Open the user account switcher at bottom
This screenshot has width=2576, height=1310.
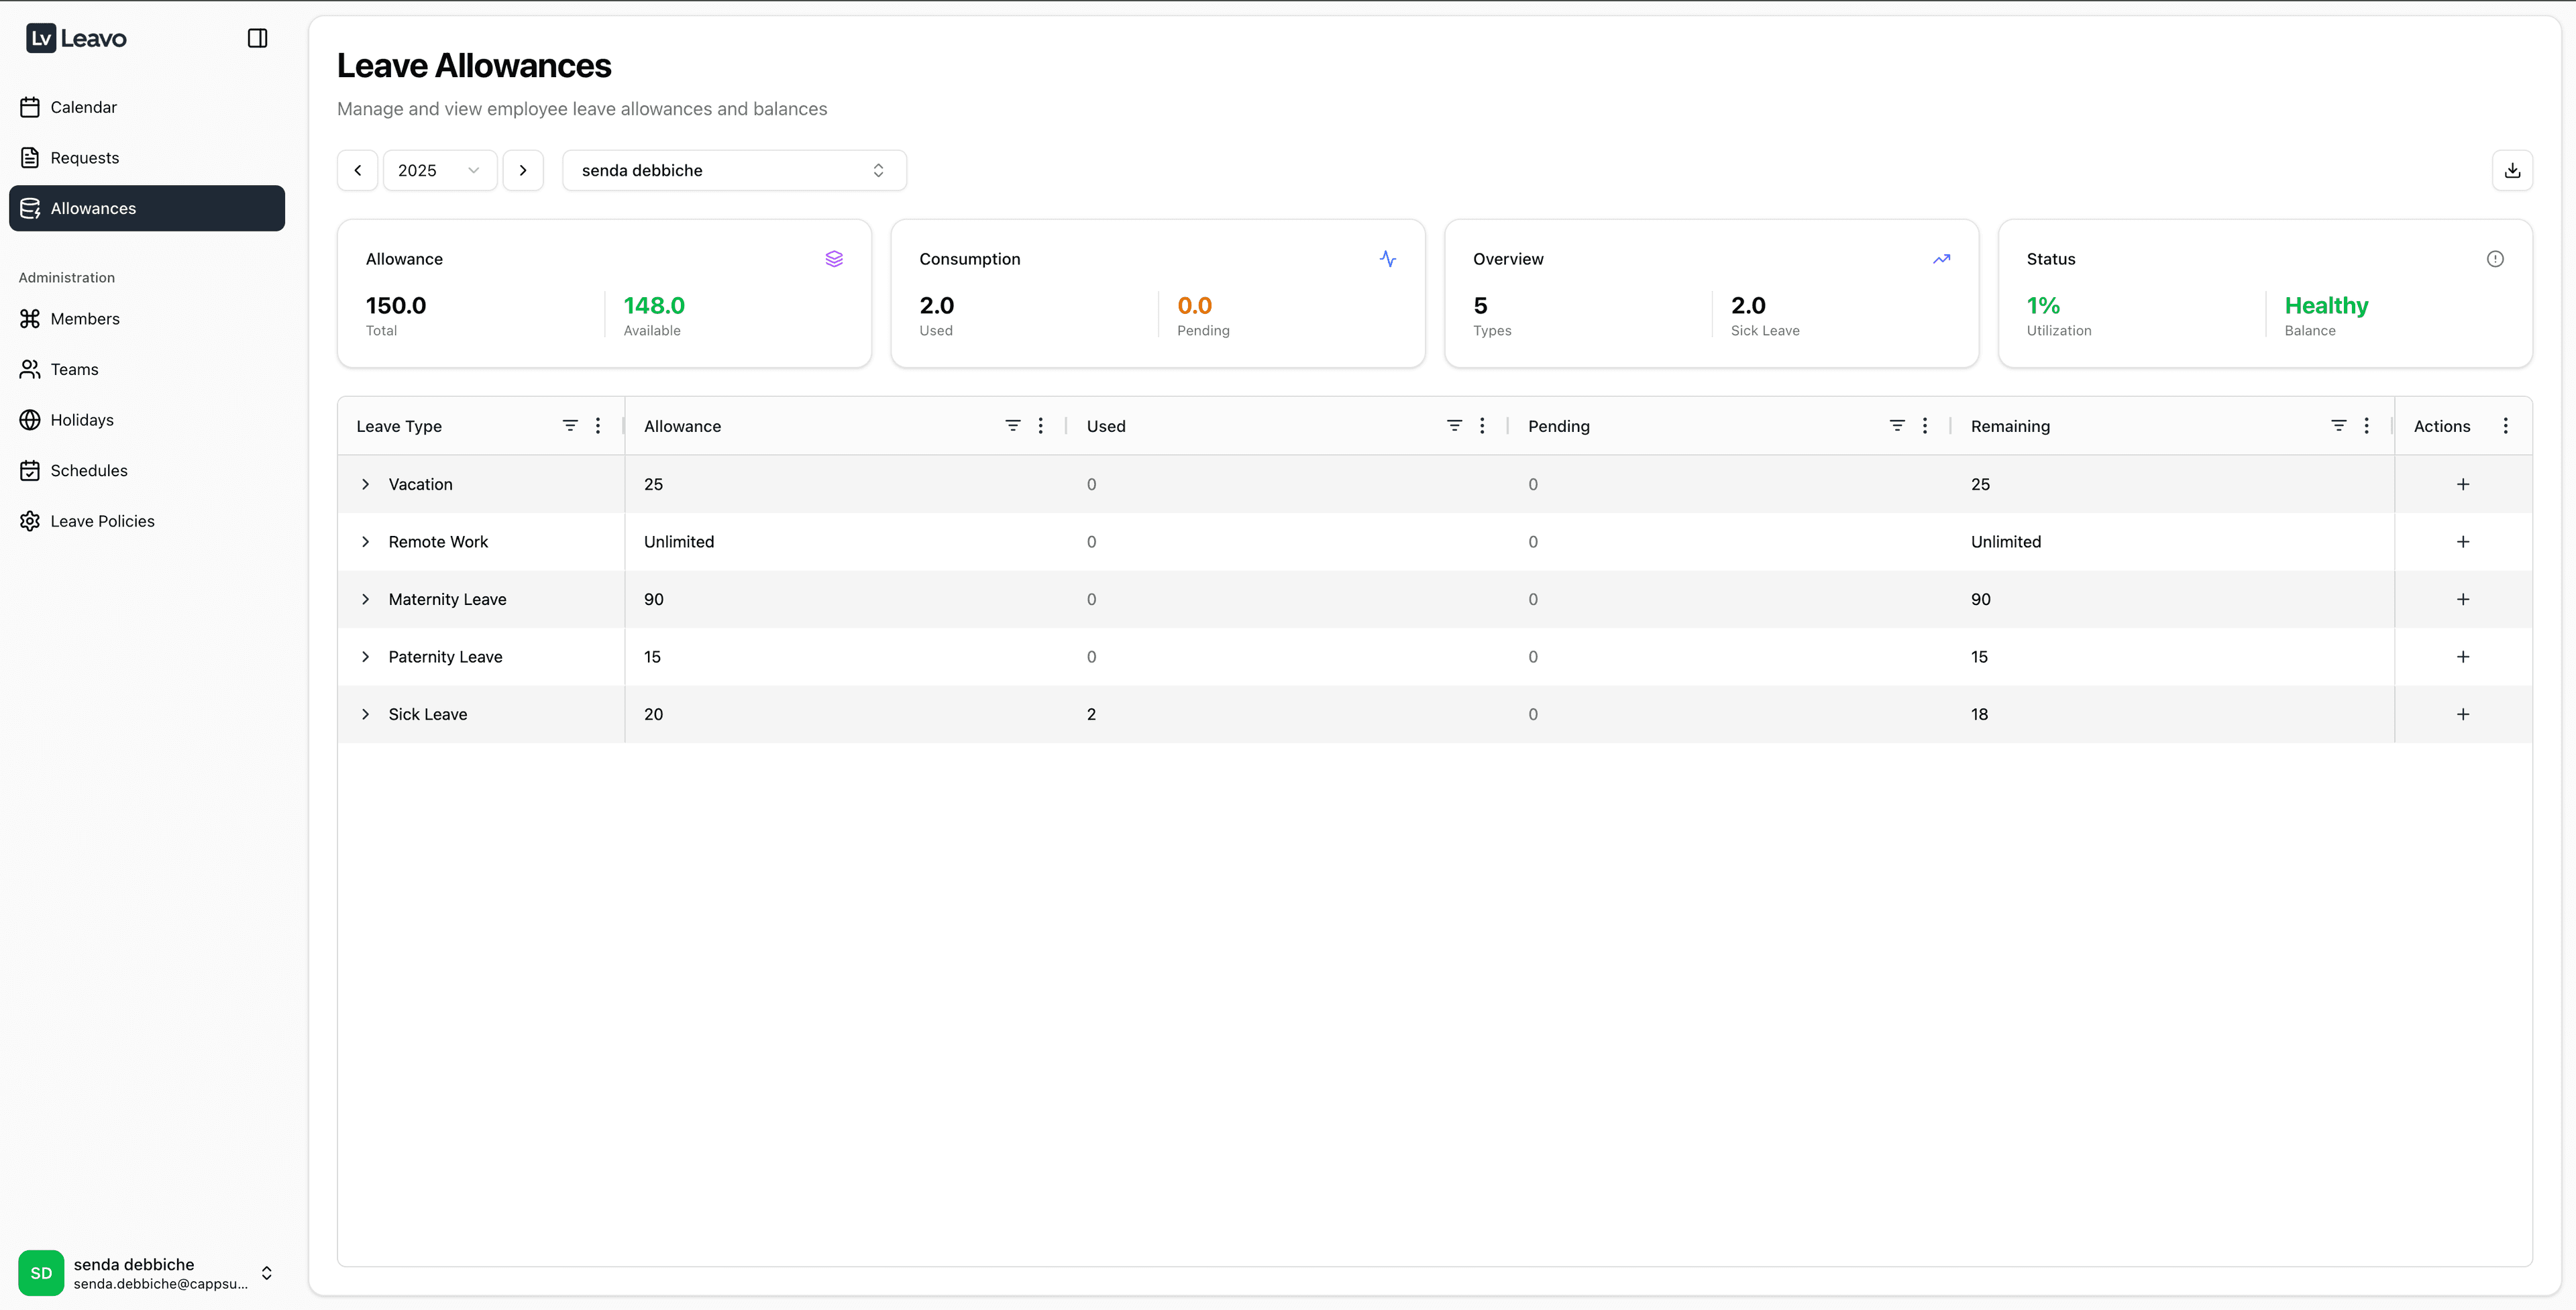tap(266, 1272)
